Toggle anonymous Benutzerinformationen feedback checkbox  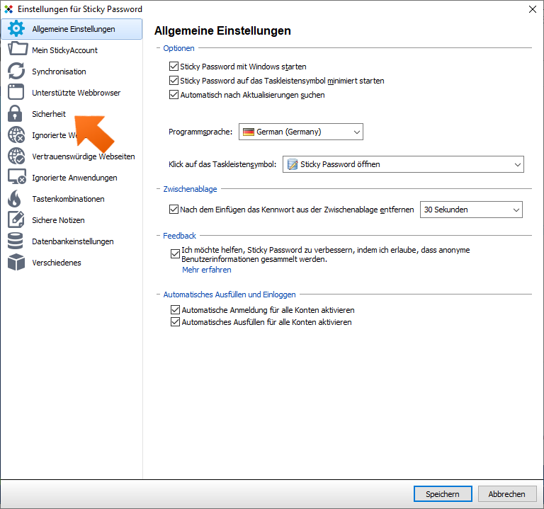point(175,254)
